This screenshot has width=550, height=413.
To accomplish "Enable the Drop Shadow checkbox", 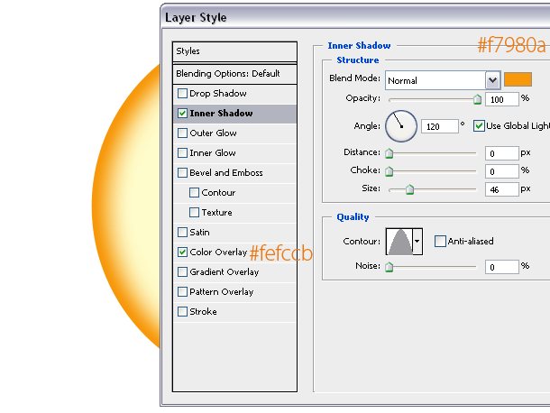I will coord(183,94).
